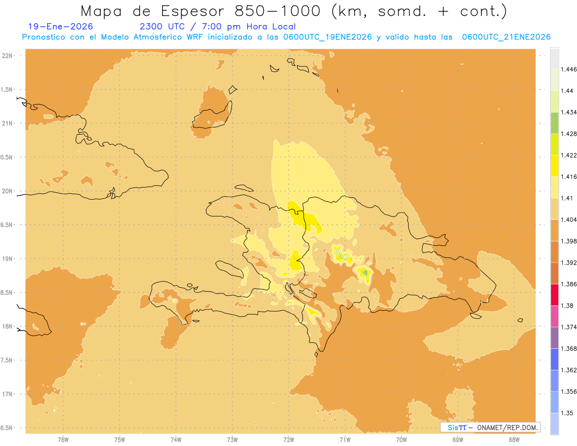Click the latitude axis label '17N'
Viewport: 577px width, 446px height.
(7, 394)
